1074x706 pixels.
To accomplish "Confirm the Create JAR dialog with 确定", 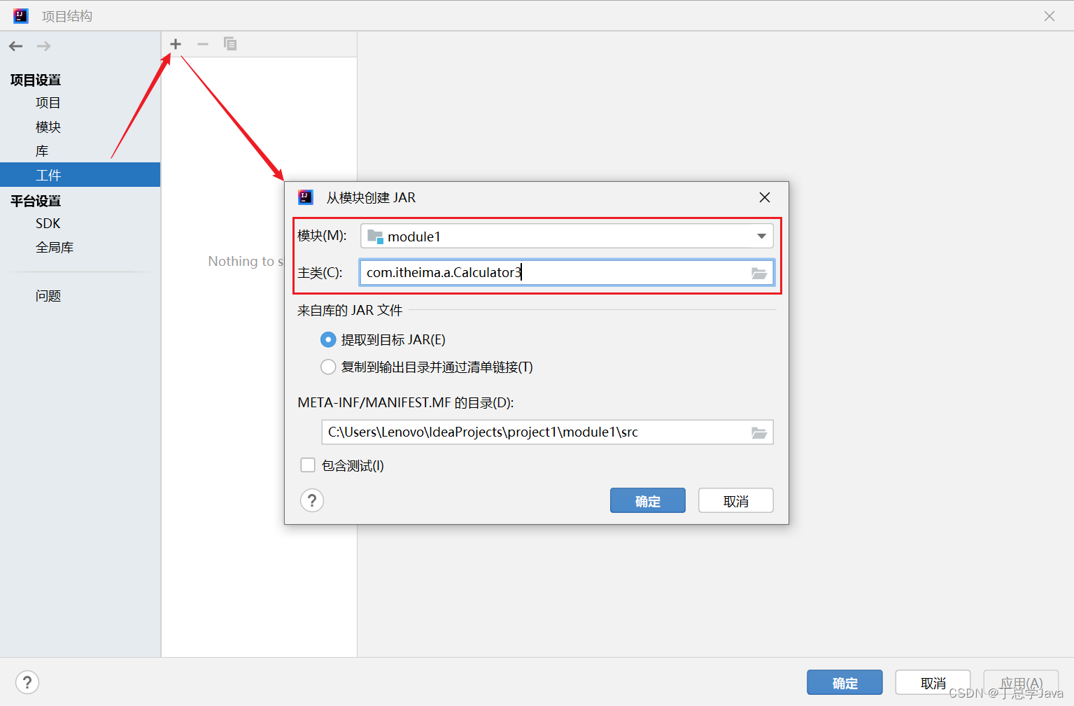I will coord(648,500).
